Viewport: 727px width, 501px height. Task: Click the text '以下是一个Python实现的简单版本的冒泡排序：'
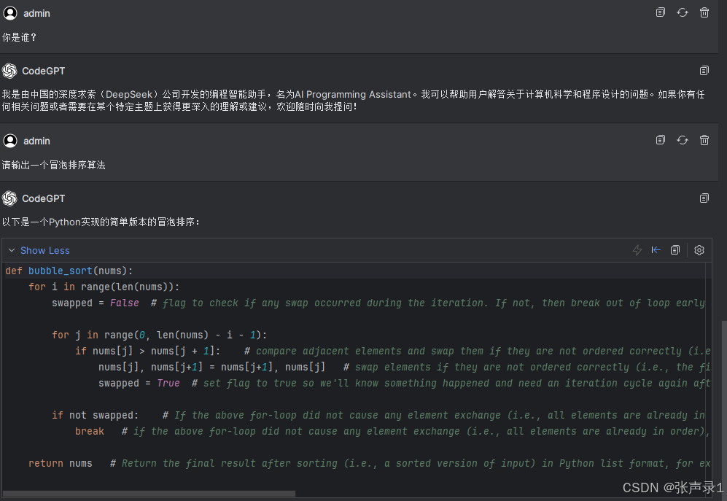coord(101,222)
